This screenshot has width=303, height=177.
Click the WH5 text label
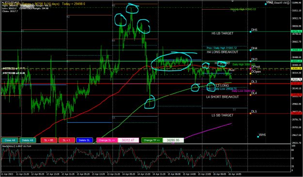tap(262, 135)
